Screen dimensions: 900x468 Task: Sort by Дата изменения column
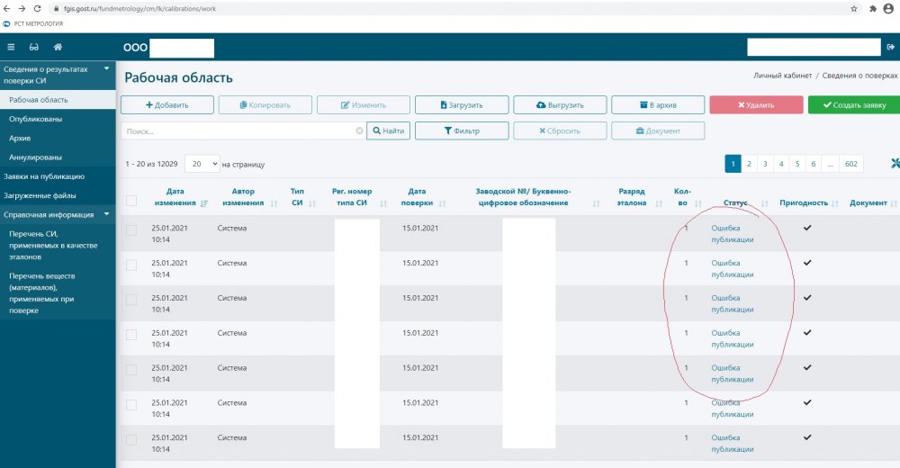tap(203, 203)
